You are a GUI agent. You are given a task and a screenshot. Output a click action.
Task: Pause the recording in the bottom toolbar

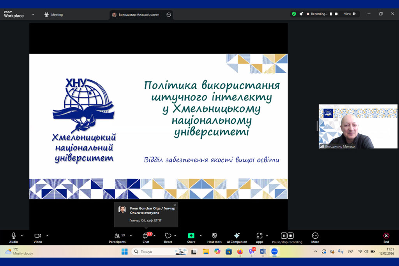[x=284, y=236]
